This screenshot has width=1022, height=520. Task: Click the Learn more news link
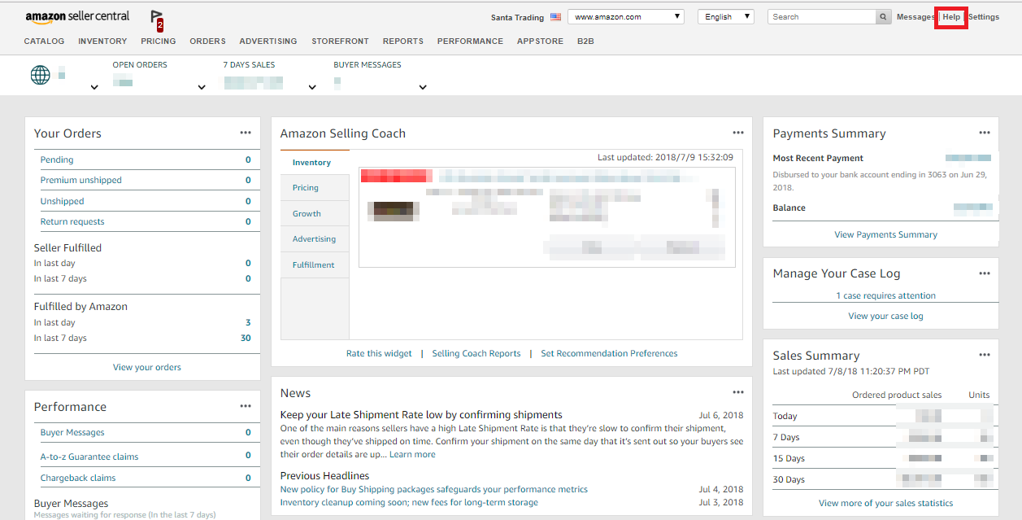412,455
